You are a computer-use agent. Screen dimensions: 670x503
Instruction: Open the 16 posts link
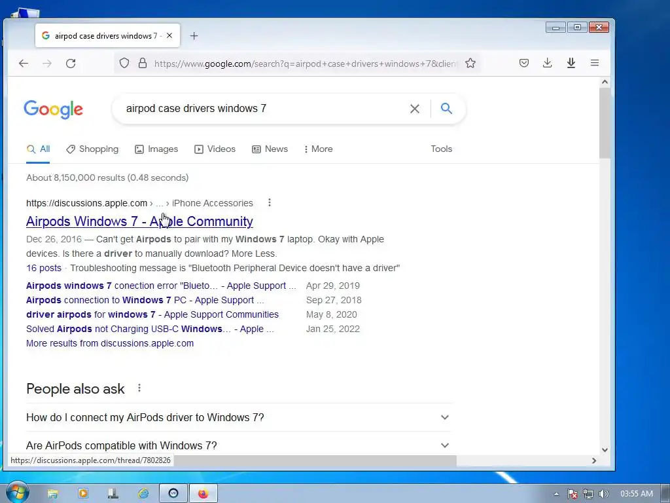(x=44, y=268)
